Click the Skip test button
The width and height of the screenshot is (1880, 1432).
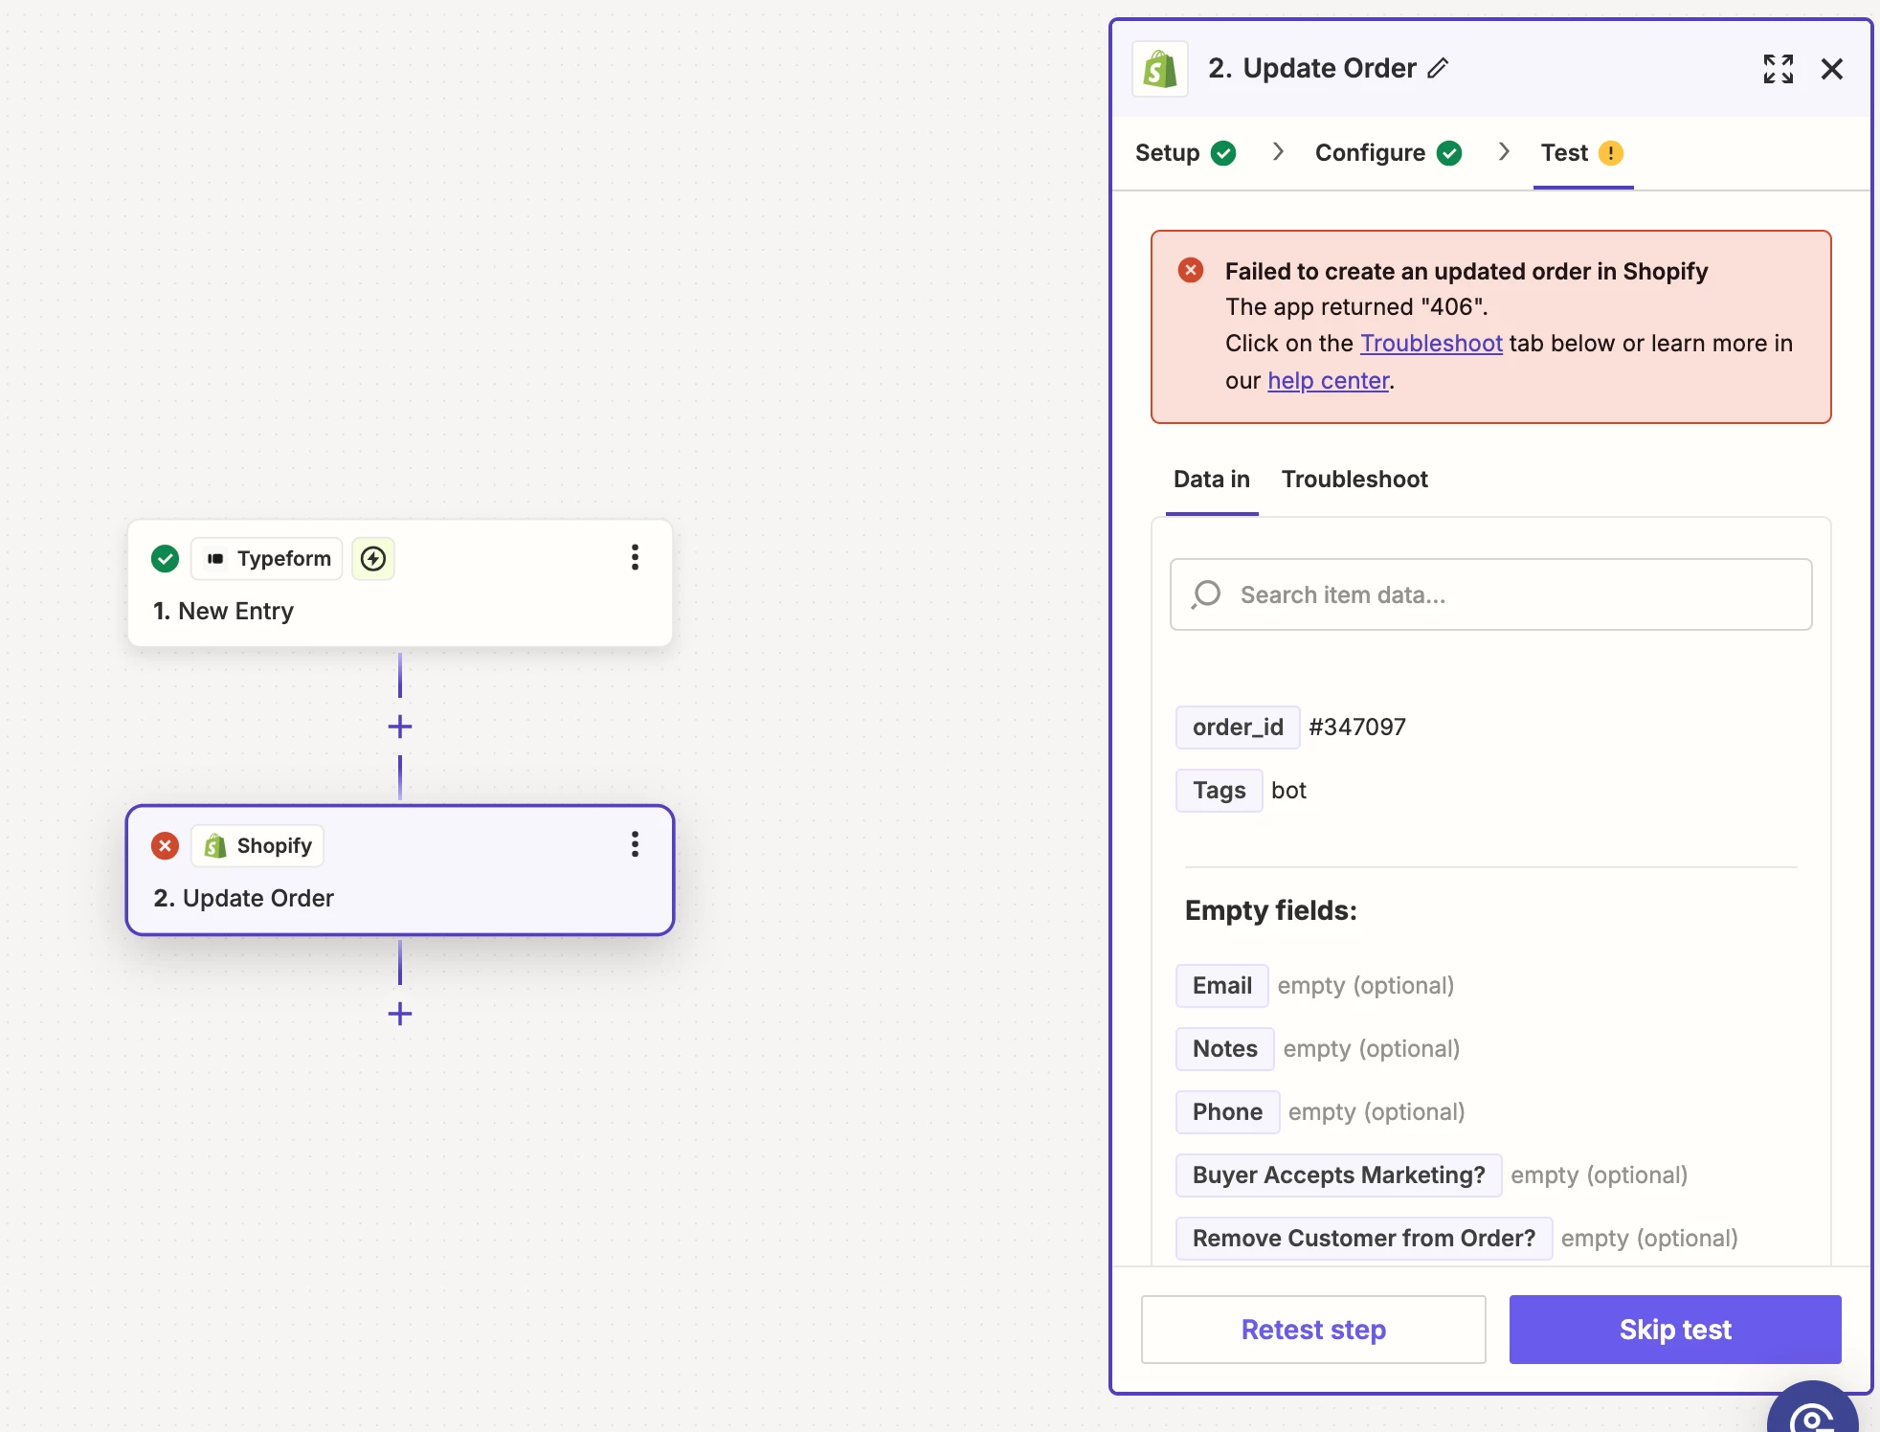pos(1675,1330)
